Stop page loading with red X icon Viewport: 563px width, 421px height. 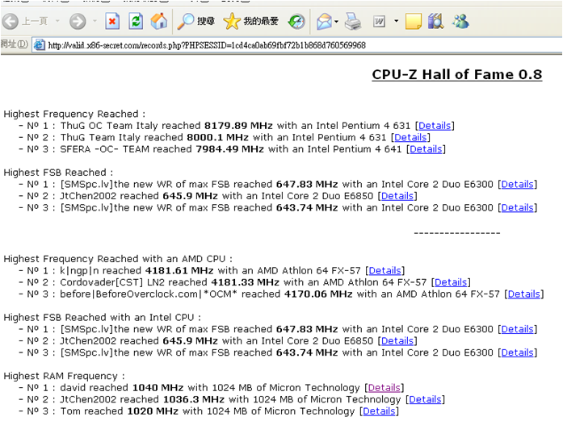[x=112, y=21]
